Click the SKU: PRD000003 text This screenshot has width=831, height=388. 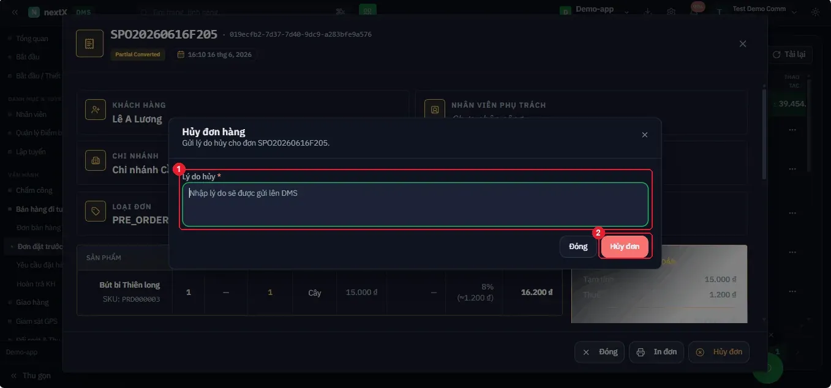[131, 299]
